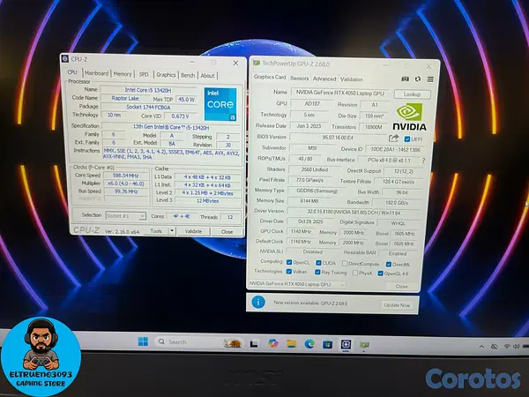This screenshot has height=397, width=529.
Task: Click the CPU-Z taskbar icon
Action: 346,344
